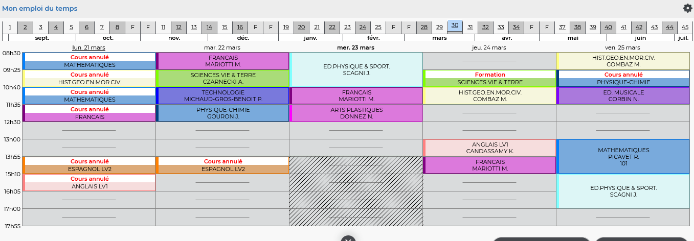This screenshot has height=241, width=694.
Task: Click the mer. 23 mars day header
Action: (355, 47)
